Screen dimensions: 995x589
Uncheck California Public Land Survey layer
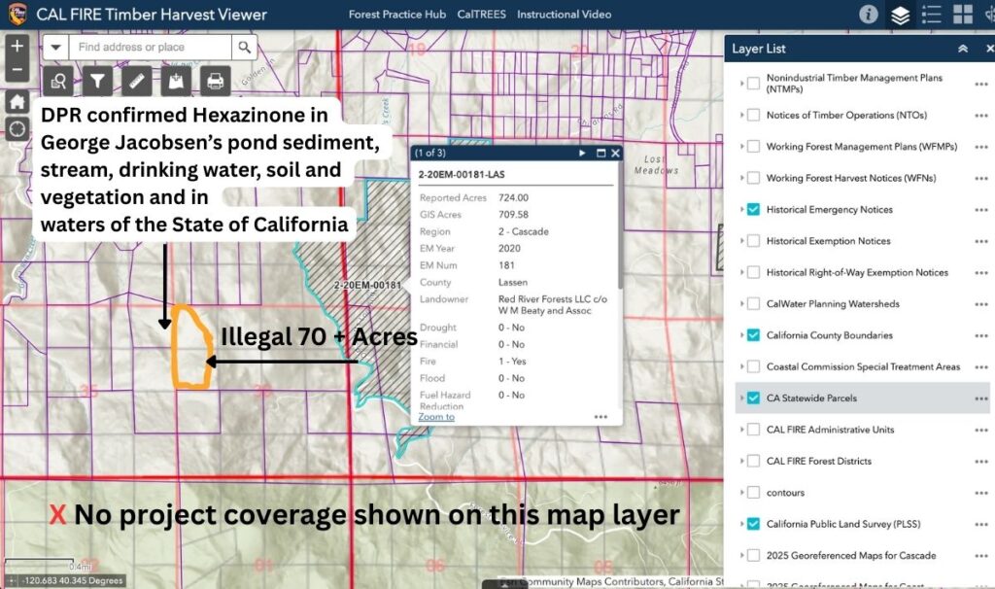tap(753, 524)
